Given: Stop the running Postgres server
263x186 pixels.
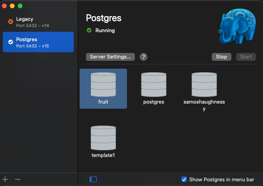Looking at the screenshot, I should tap(221, 57).
